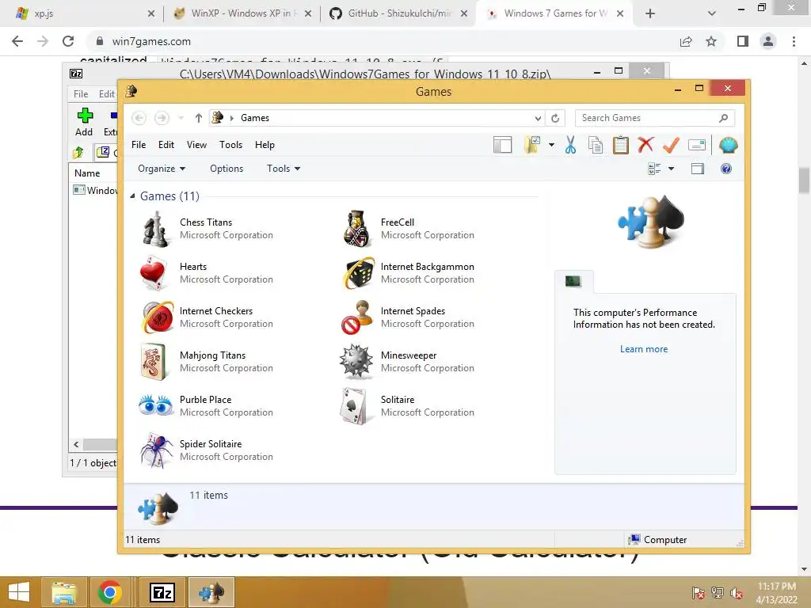Open the Tools menu in menu bar
The image size is (811, 608).
point(230,145)
